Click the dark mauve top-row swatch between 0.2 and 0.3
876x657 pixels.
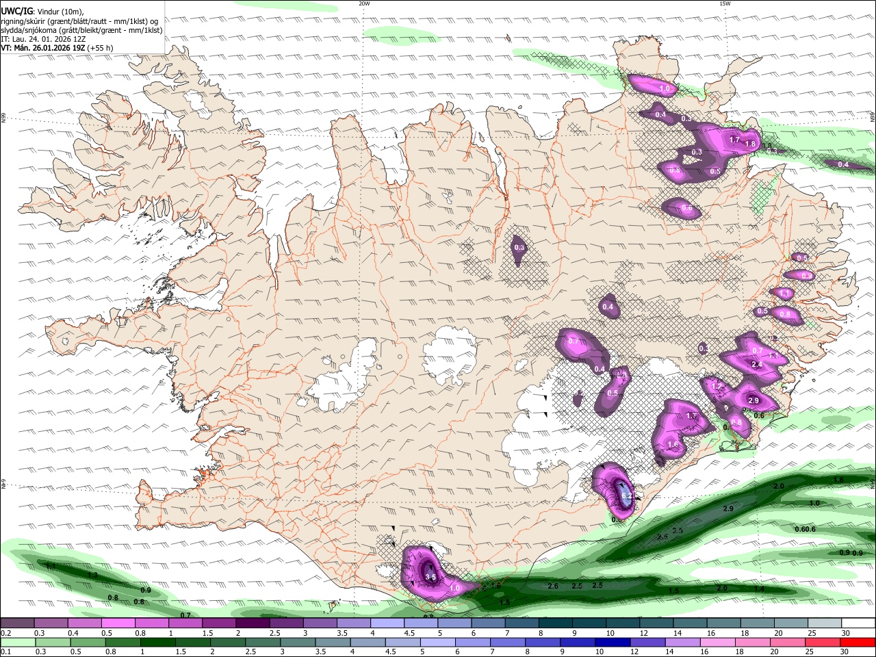[17, 623]
